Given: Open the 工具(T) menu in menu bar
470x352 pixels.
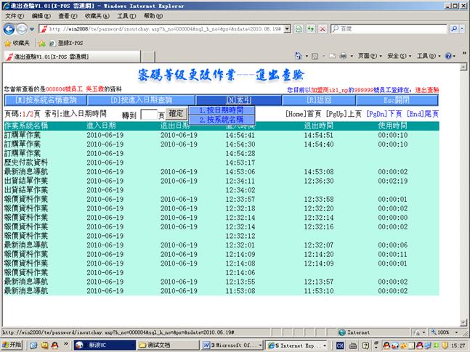Looking at the screenshot, I should 126,15.
